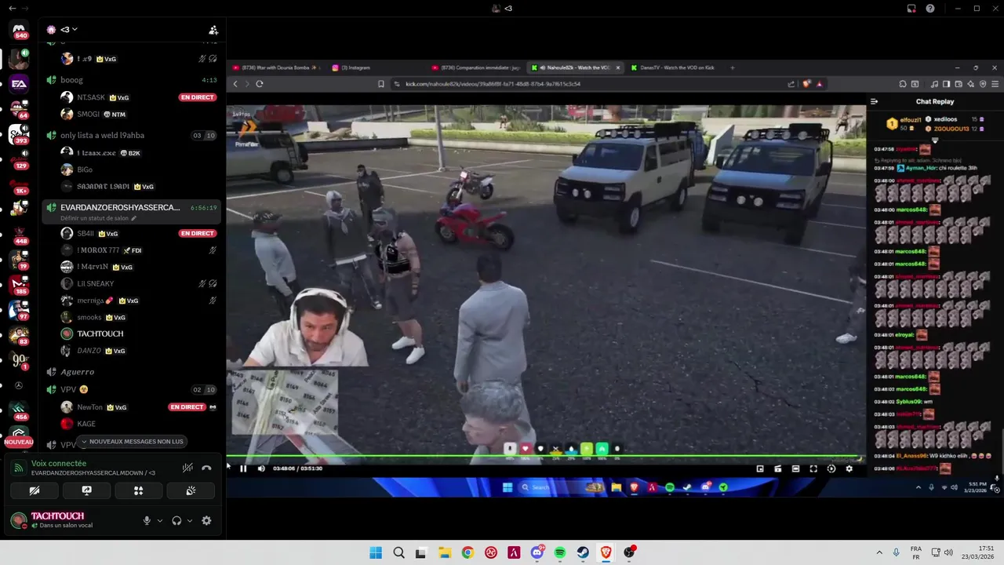Toggle camera on in voice panel
This screenshot has height=565, width=1004.
pos(35,490)
